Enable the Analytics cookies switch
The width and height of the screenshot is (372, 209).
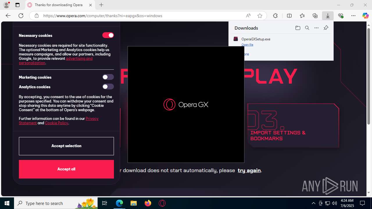tap(108, 87)
